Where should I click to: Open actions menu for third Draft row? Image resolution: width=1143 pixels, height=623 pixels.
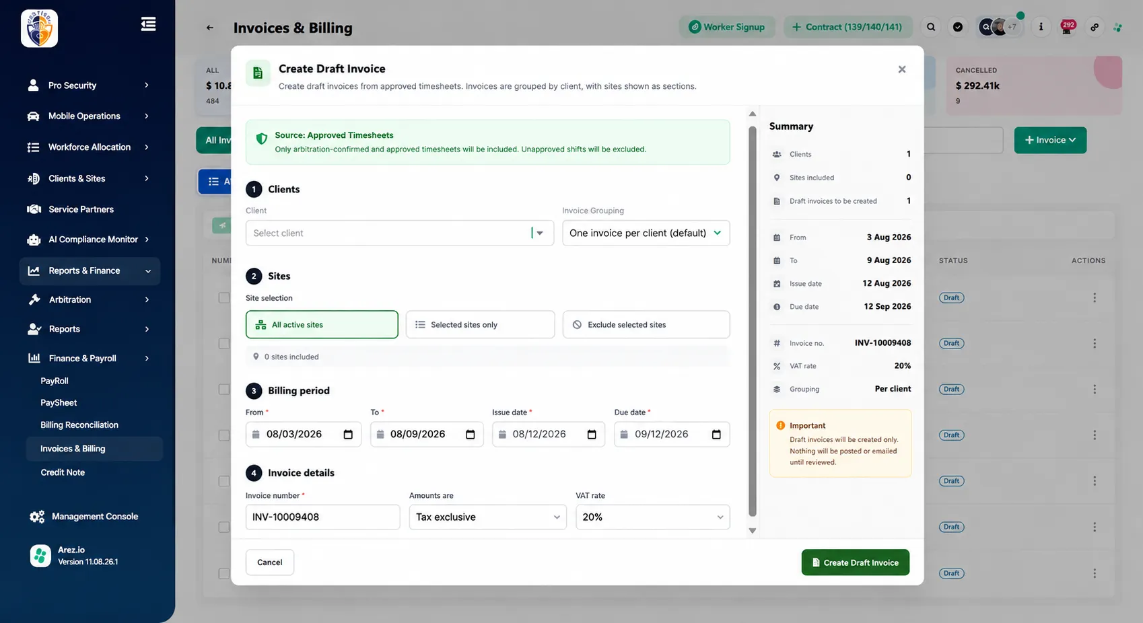pos(1095,390)
